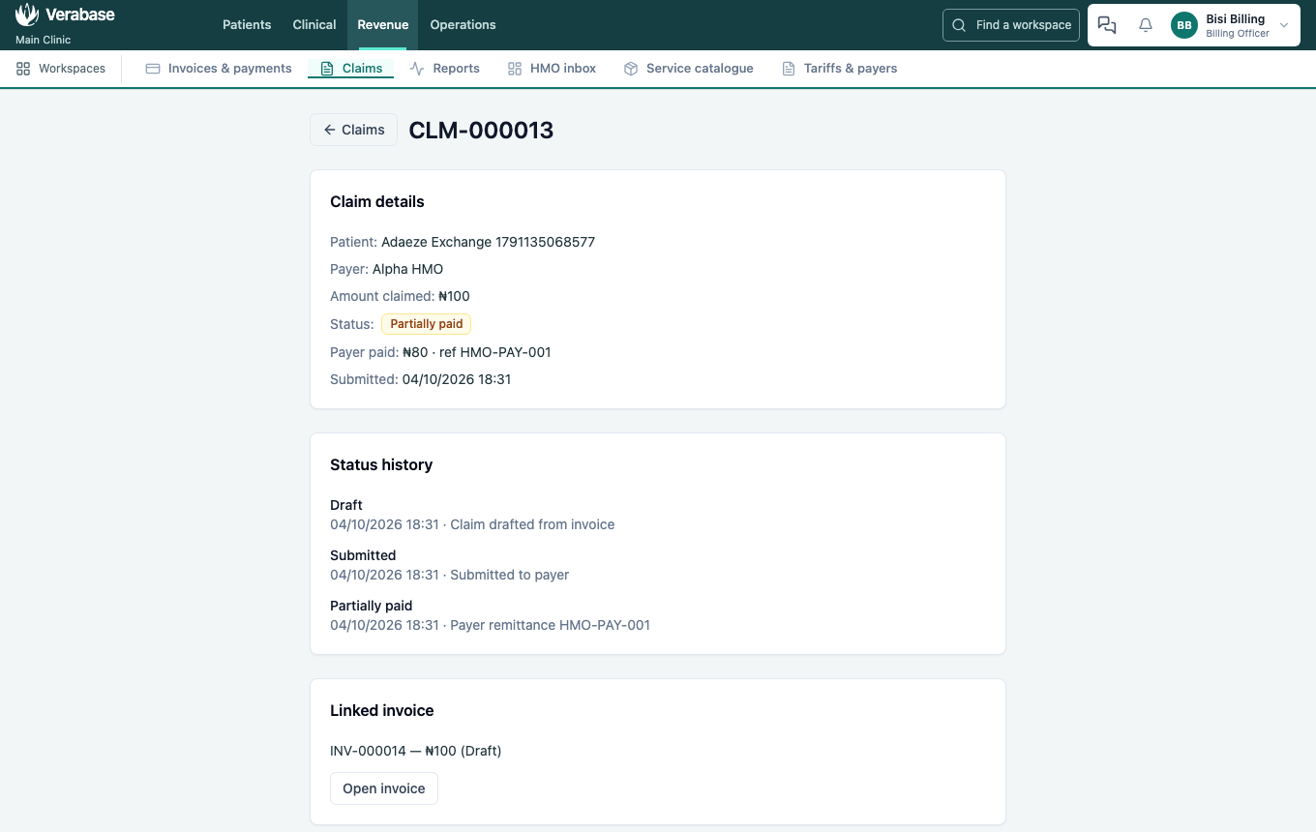Click the payer name Alpha HMO
The width and height of the screenshot is (1316, 832).
[407, 269]
